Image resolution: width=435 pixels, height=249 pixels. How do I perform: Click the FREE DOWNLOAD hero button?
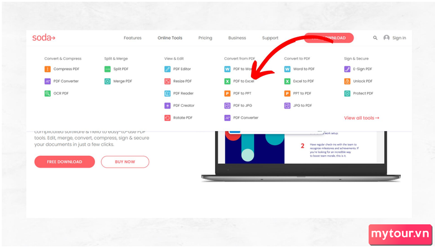point(65,161)
